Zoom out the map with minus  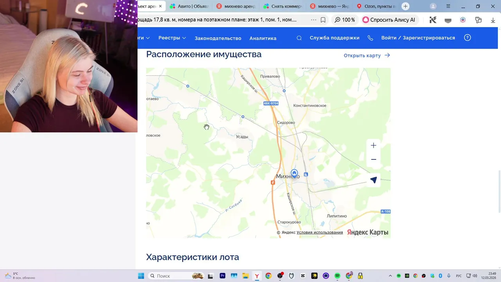373,159
